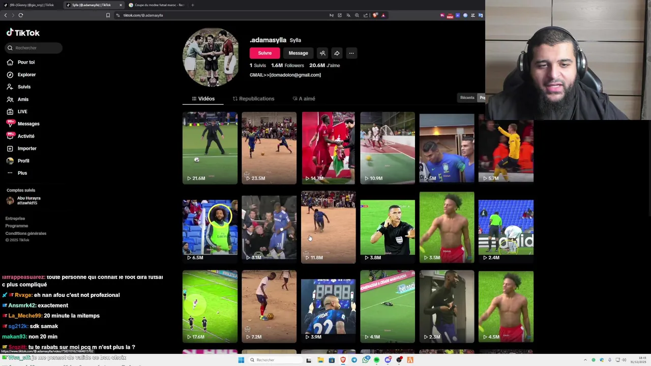Click the Windows taskbar Rechercher box
Screen dimensions: 651x366
tap(275, 360)
